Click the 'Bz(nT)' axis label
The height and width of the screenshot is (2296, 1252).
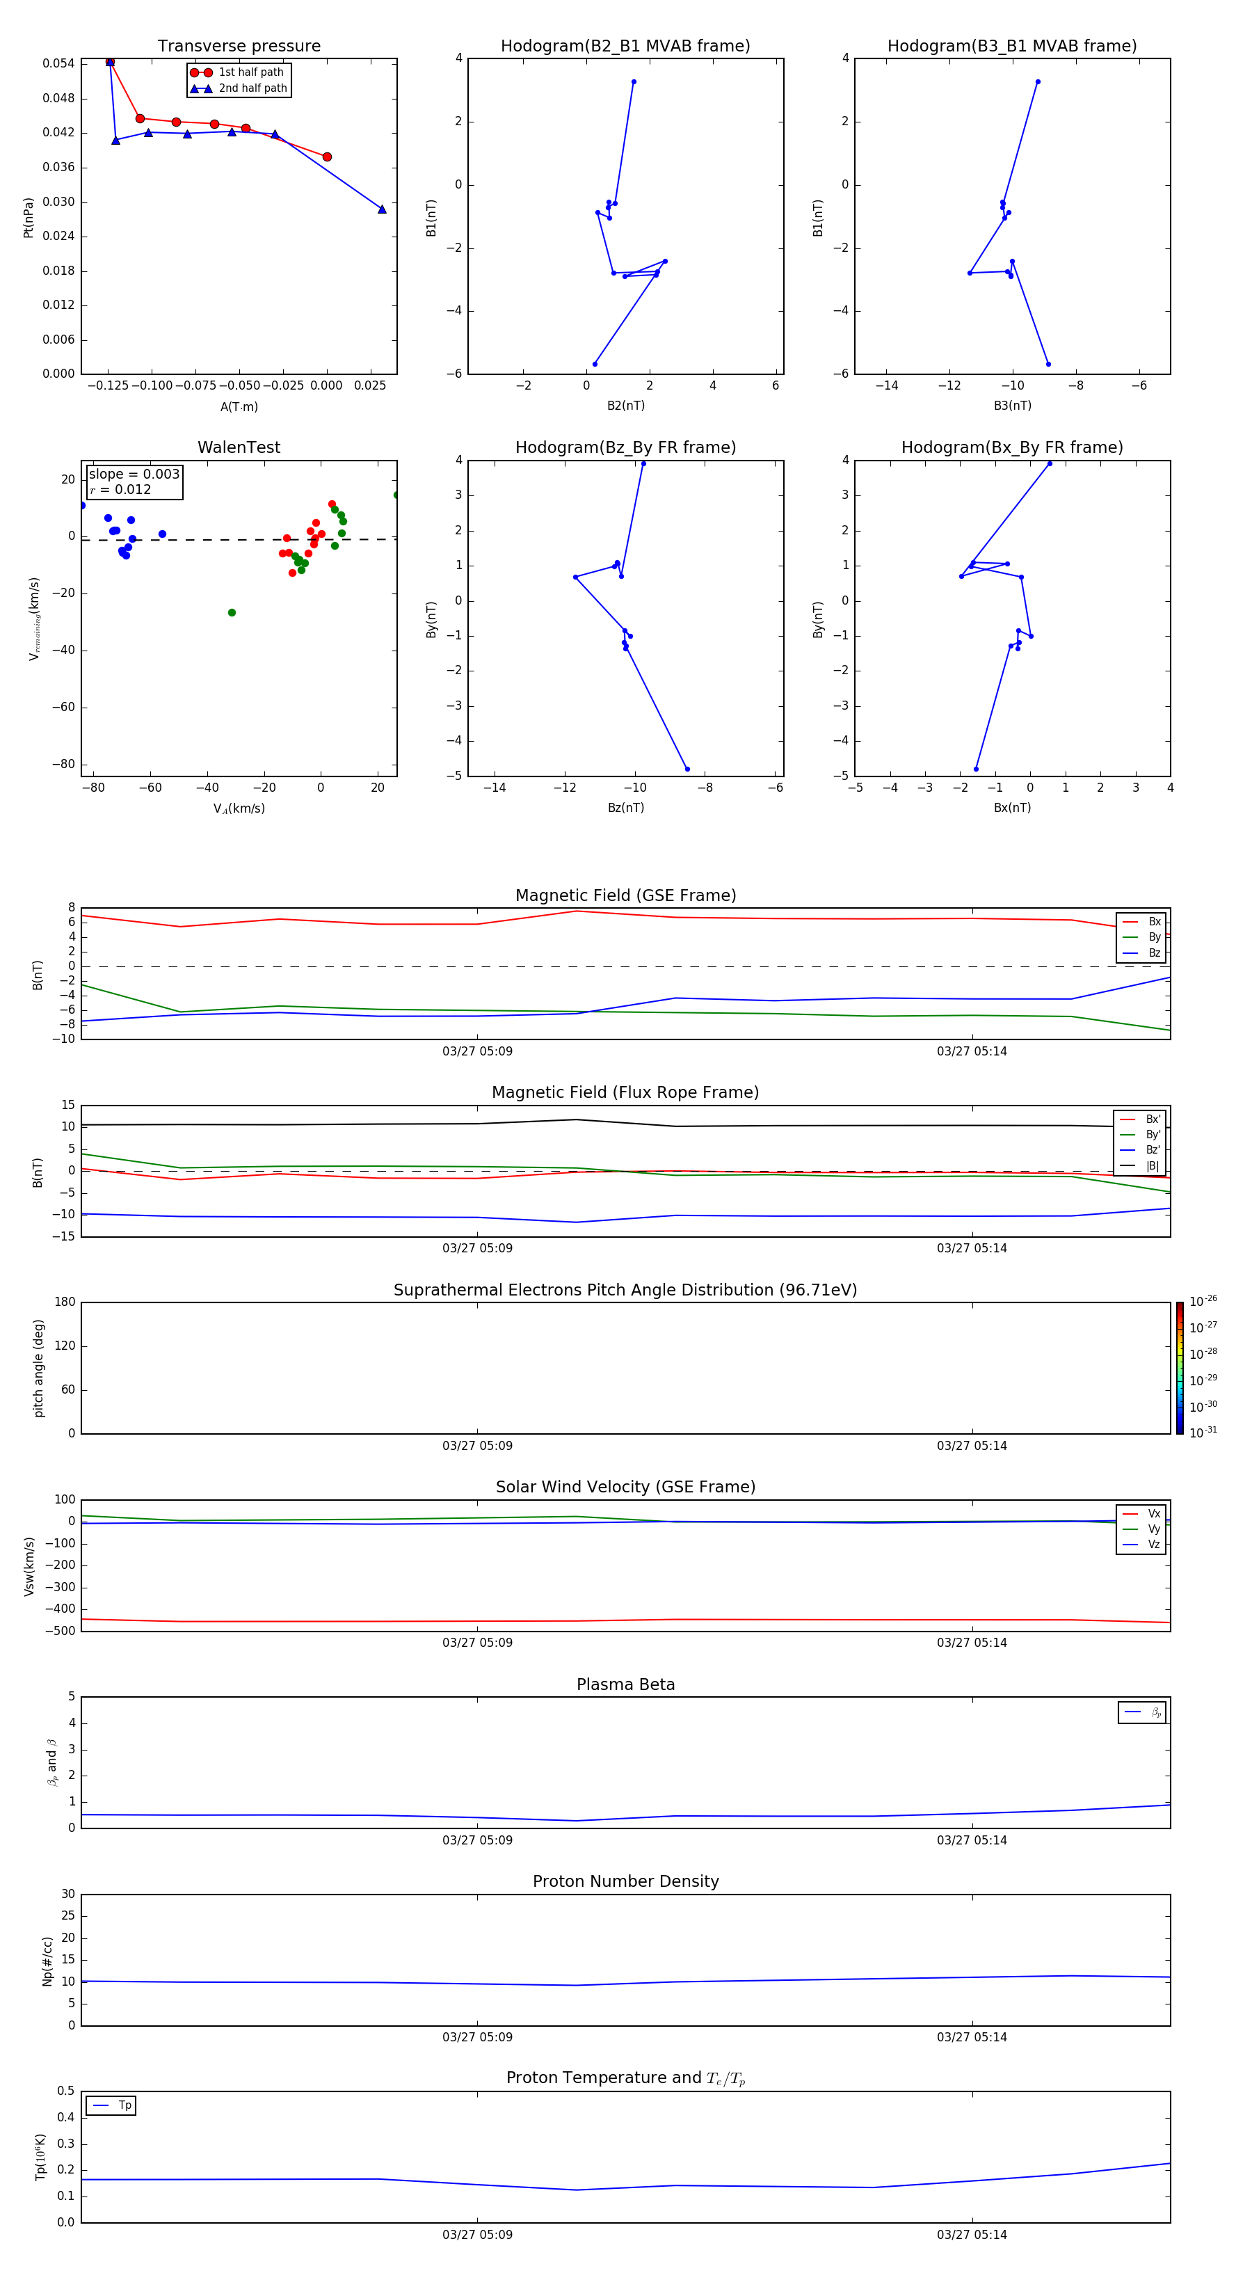click(625, 808)
